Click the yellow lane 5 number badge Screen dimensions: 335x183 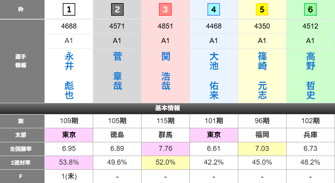[262, 9]
